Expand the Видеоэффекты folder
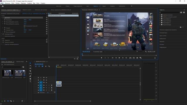 coord(160,23)
